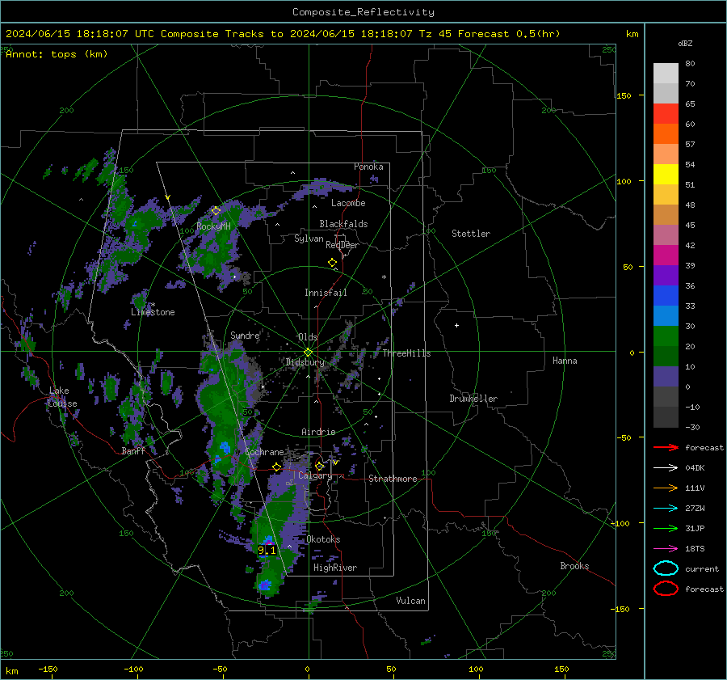The image size is (727, 680).
Task: Click the green 31JP arrow in legend
Action: (666, 528)
